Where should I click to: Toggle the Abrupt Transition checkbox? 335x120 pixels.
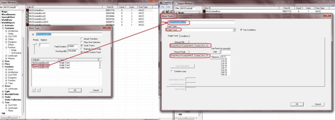(82, 39)
